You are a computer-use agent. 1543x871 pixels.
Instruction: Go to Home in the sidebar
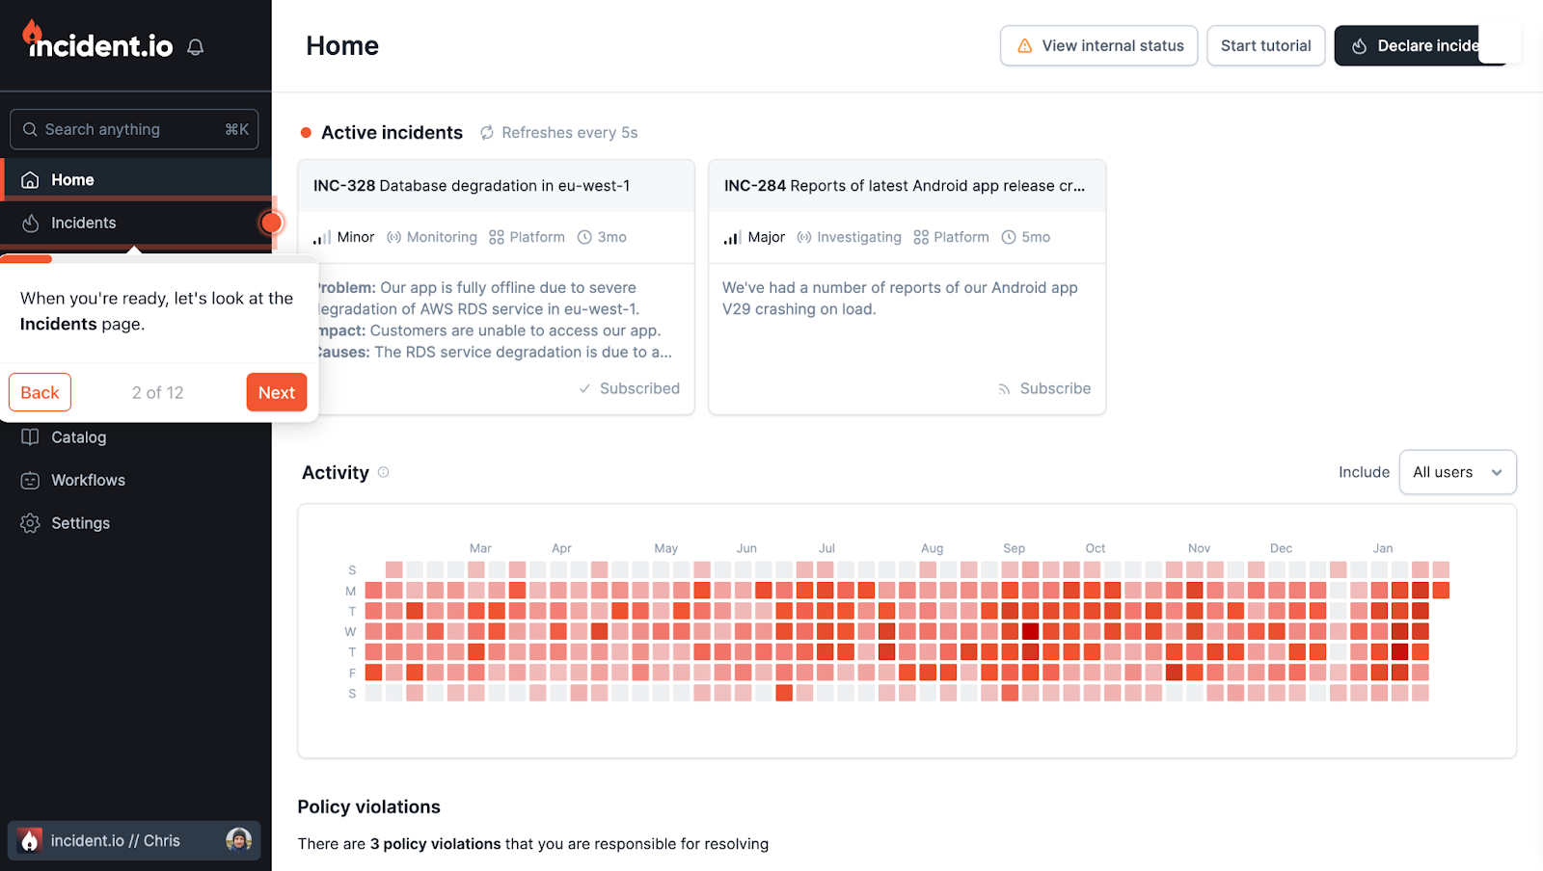136,180
